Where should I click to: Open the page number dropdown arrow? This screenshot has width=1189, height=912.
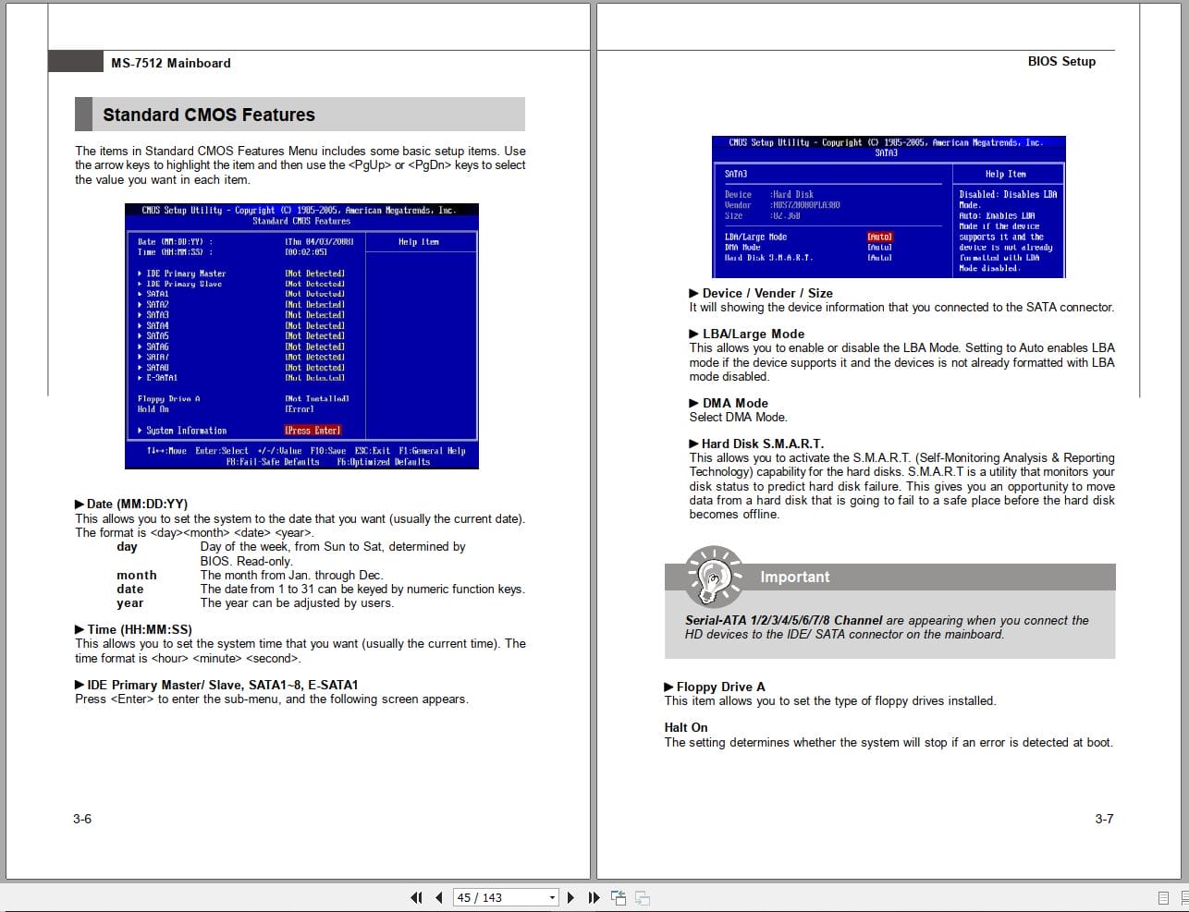[x=553, y=897]
